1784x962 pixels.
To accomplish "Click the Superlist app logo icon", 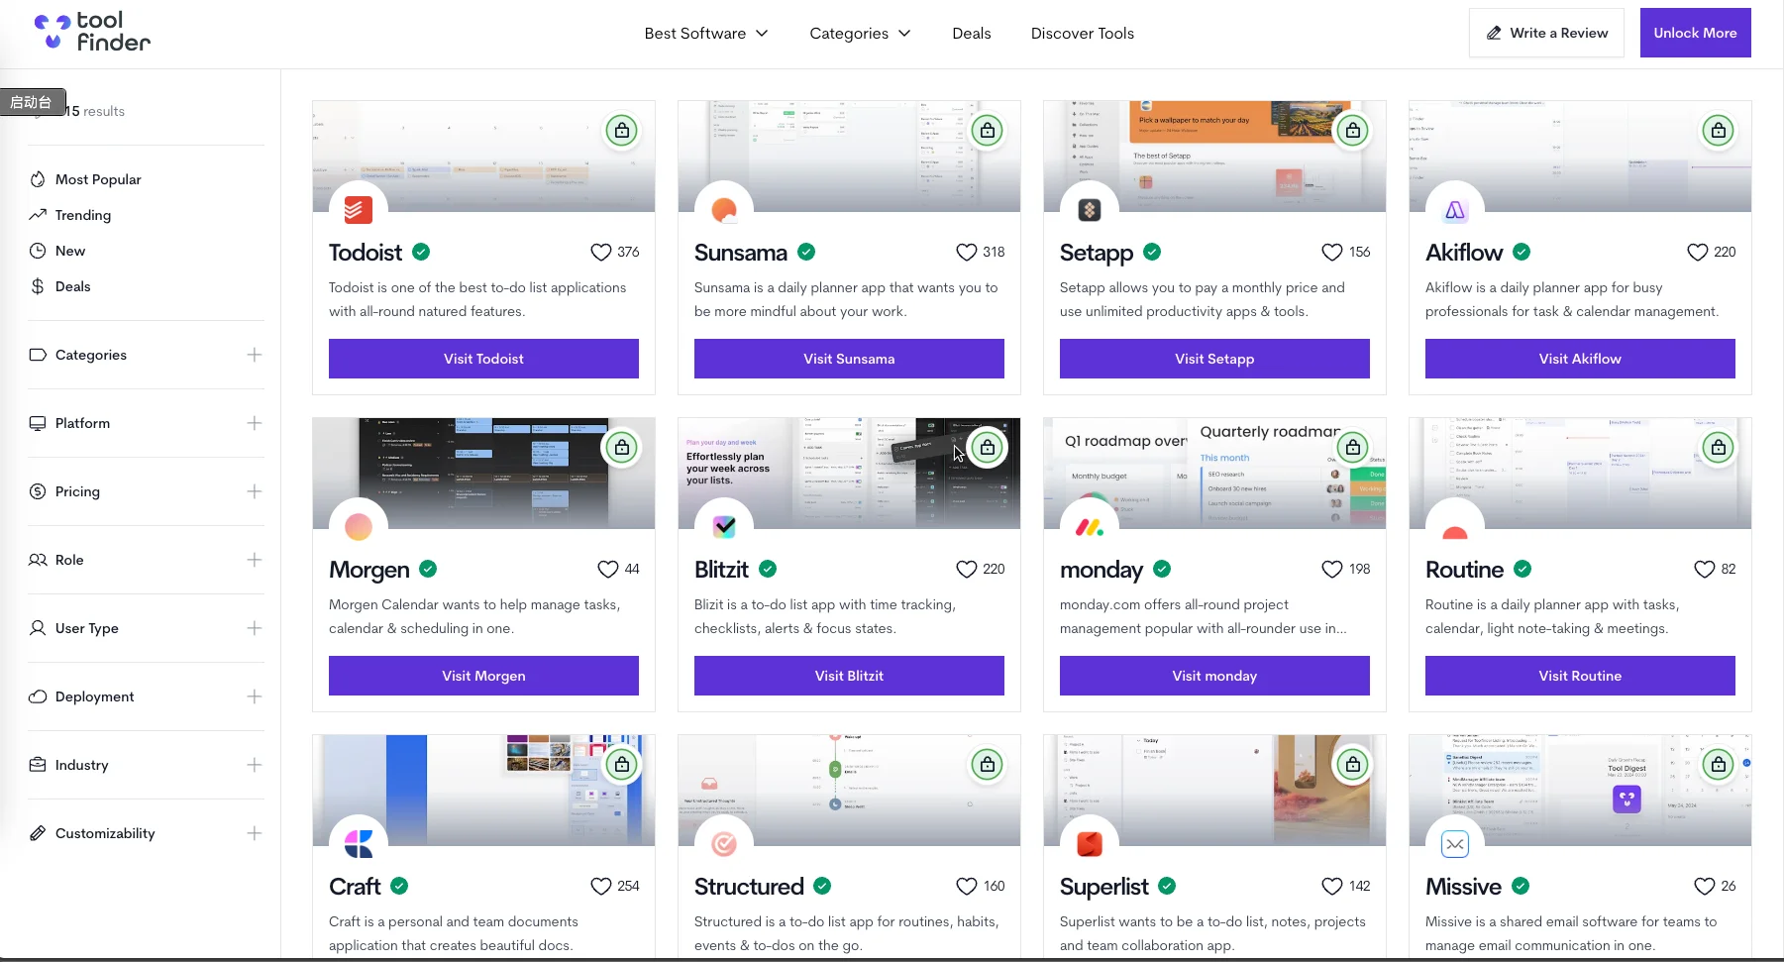I will tap(1090, 844).
